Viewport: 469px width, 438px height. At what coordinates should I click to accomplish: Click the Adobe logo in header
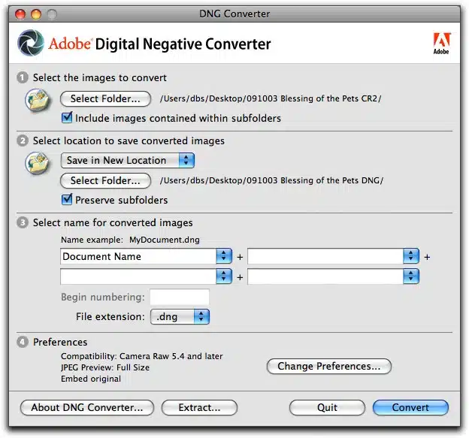click(x=441, y=44)
